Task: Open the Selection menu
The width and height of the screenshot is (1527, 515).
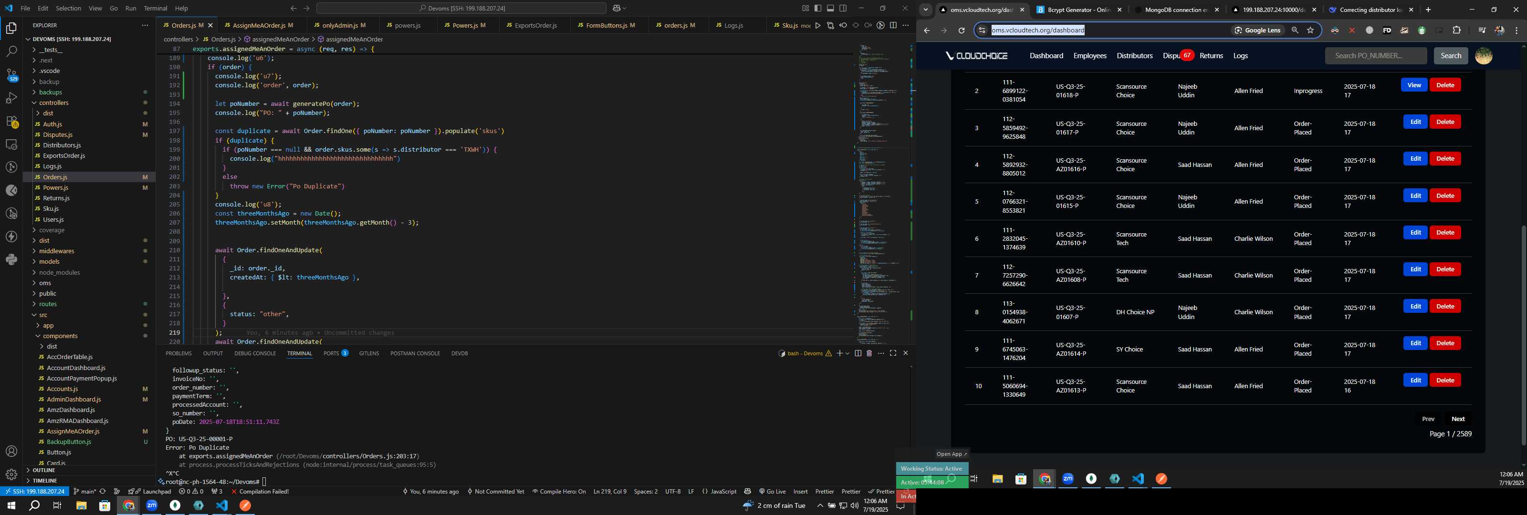Action: click(68, 8)
